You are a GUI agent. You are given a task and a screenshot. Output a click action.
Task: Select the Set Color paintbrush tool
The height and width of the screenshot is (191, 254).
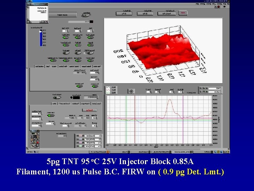35,146
